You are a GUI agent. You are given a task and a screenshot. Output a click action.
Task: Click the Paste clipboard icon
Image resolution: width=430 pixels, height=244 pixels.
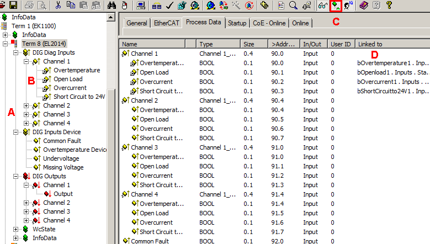coord(84,5)
